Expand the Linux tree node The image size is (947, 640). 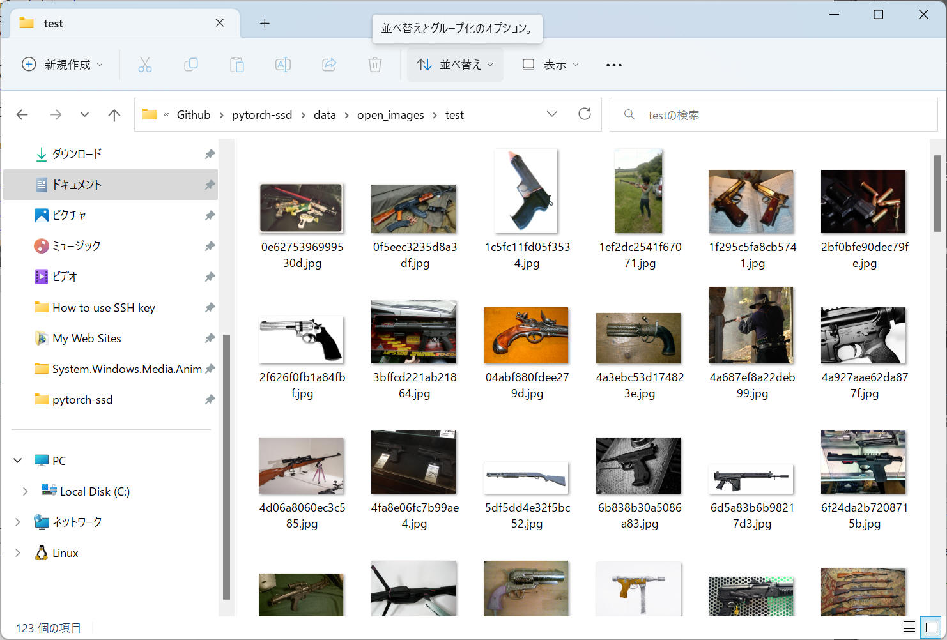tap(18, 552)
